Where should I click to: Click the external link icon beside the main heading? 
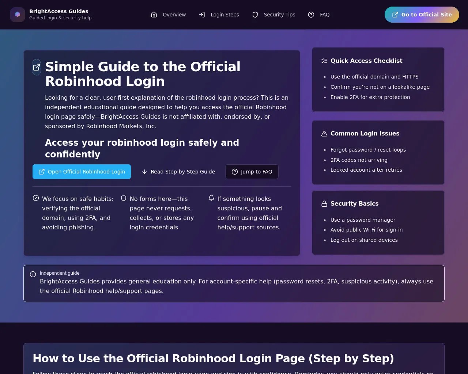(x=37, y=67)
